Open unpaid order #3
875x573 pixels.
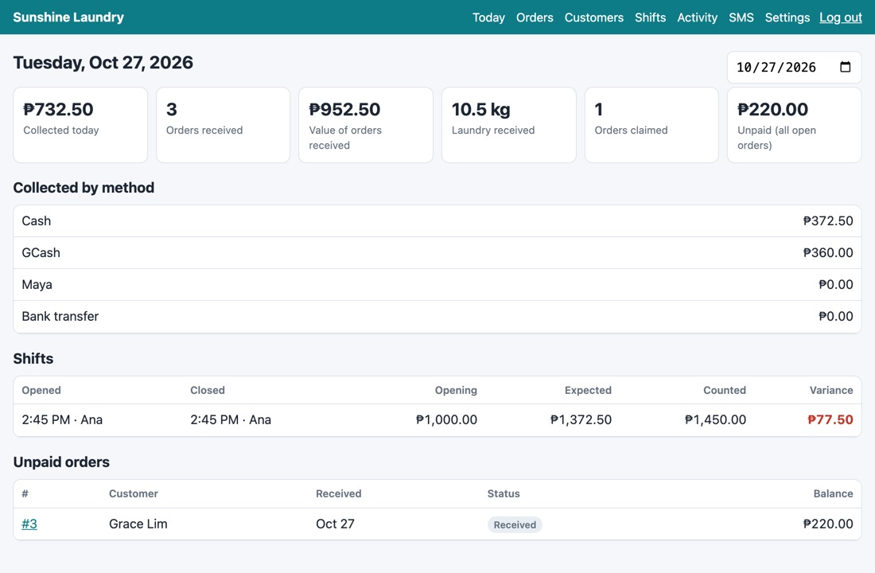point(29,524)
